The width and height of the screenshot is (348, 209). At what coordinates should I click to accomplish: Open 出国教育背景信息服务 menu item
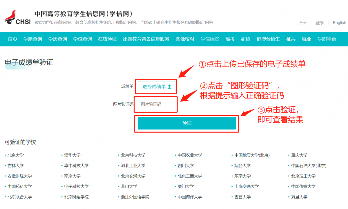(x=146, y=39)
